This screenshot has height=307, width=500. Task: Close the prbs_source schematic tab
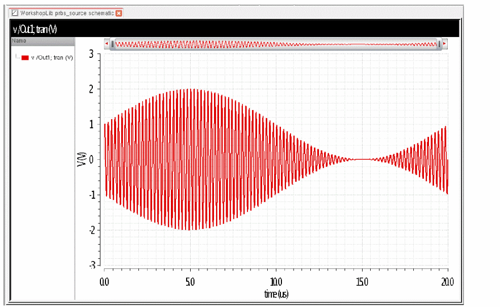tap(119, 13)
